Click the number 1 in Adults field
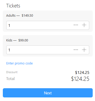This screenshot has height=101, width=95. [x=9, y=25]
